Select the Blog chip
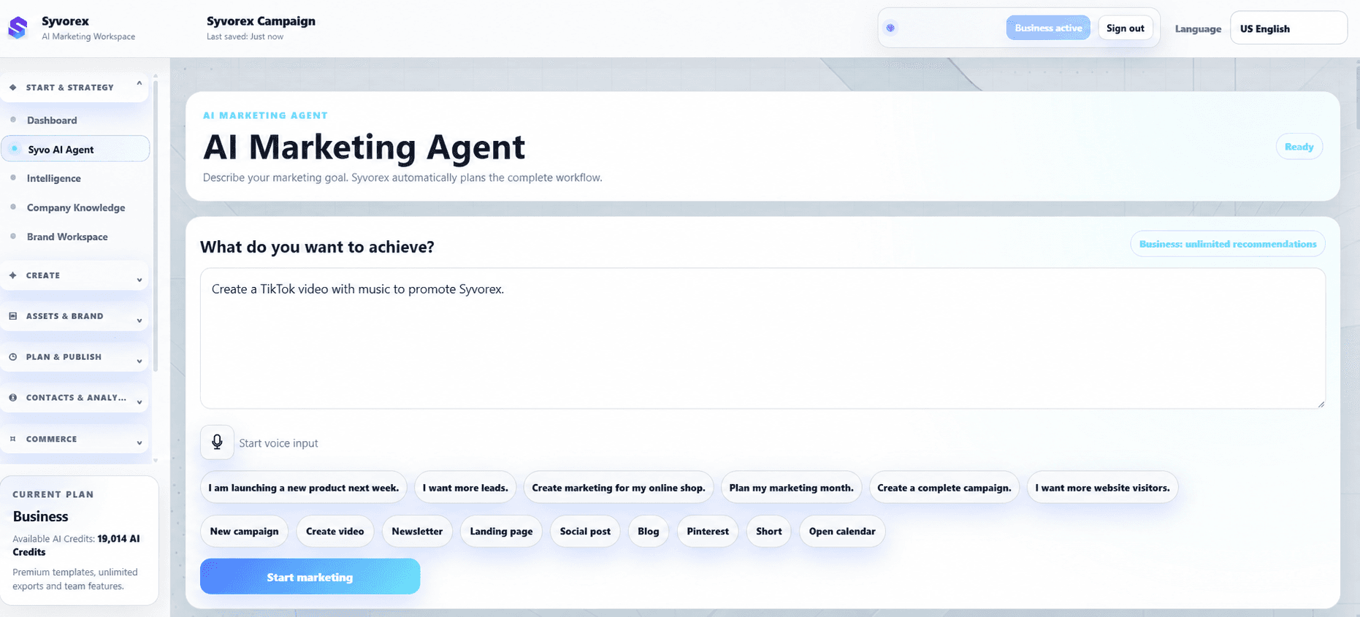The width and height of the screenshot is (1360, 617). point(648,532)
